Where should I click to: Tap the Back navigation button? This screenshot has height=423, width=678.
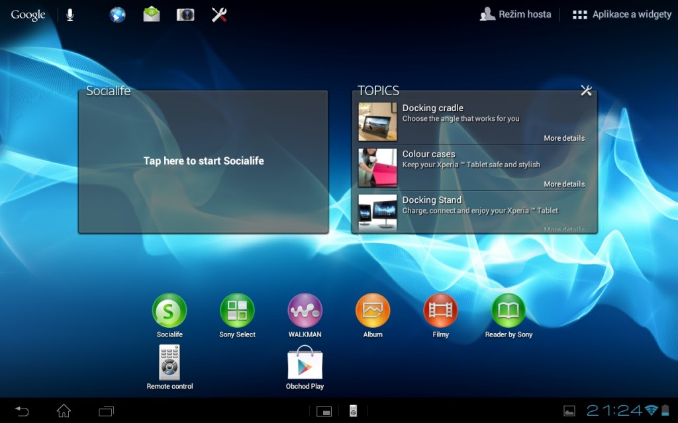click(x=22, y=411)
